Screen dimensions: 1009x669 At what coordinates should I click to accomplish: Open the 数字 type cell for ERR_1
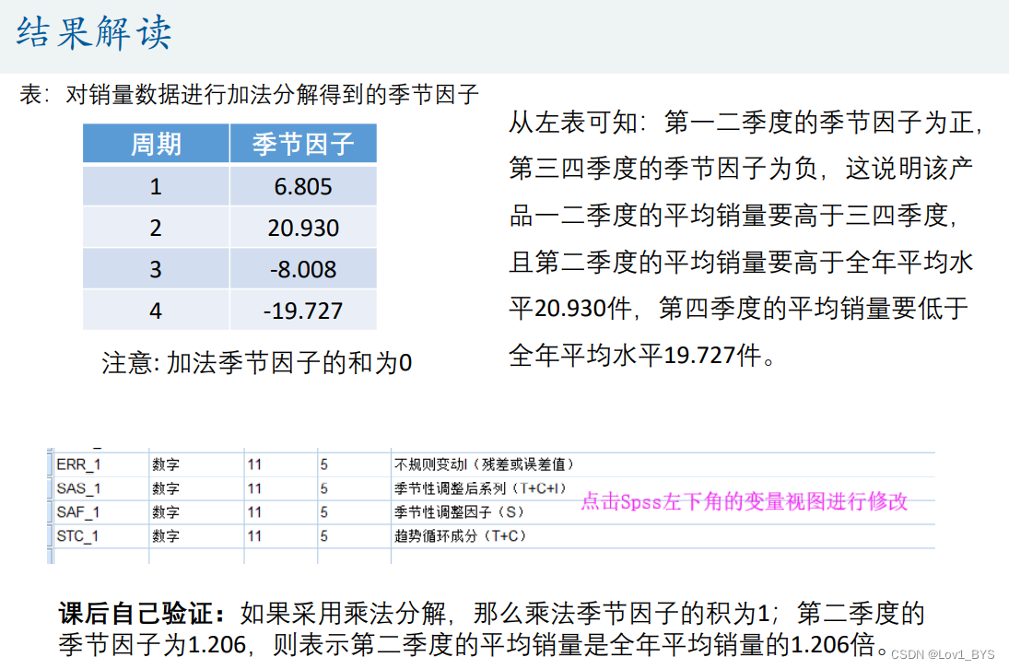(x=166, y=464)
